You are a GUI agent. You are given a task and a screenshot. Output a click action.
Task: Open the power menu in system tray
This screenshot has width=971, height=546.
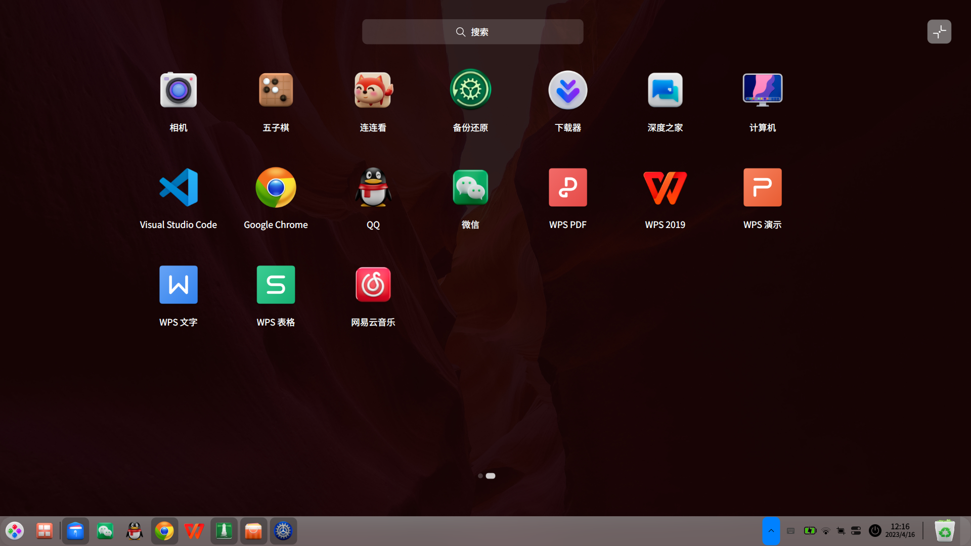874,531
